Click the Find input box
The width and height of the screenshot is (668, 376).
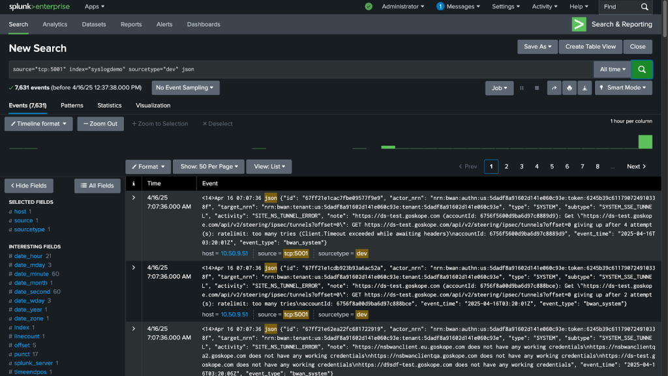coord(621,7)
